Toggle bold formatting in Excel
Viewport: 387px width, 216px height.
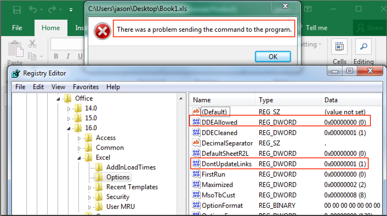(x=56, y=56)
